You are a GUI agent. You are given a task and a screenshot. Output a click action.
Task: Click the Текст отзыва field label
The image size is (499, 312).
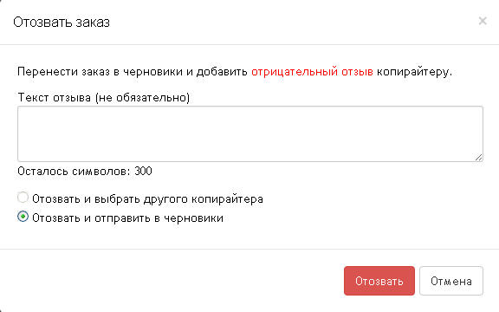click(103, 97)
